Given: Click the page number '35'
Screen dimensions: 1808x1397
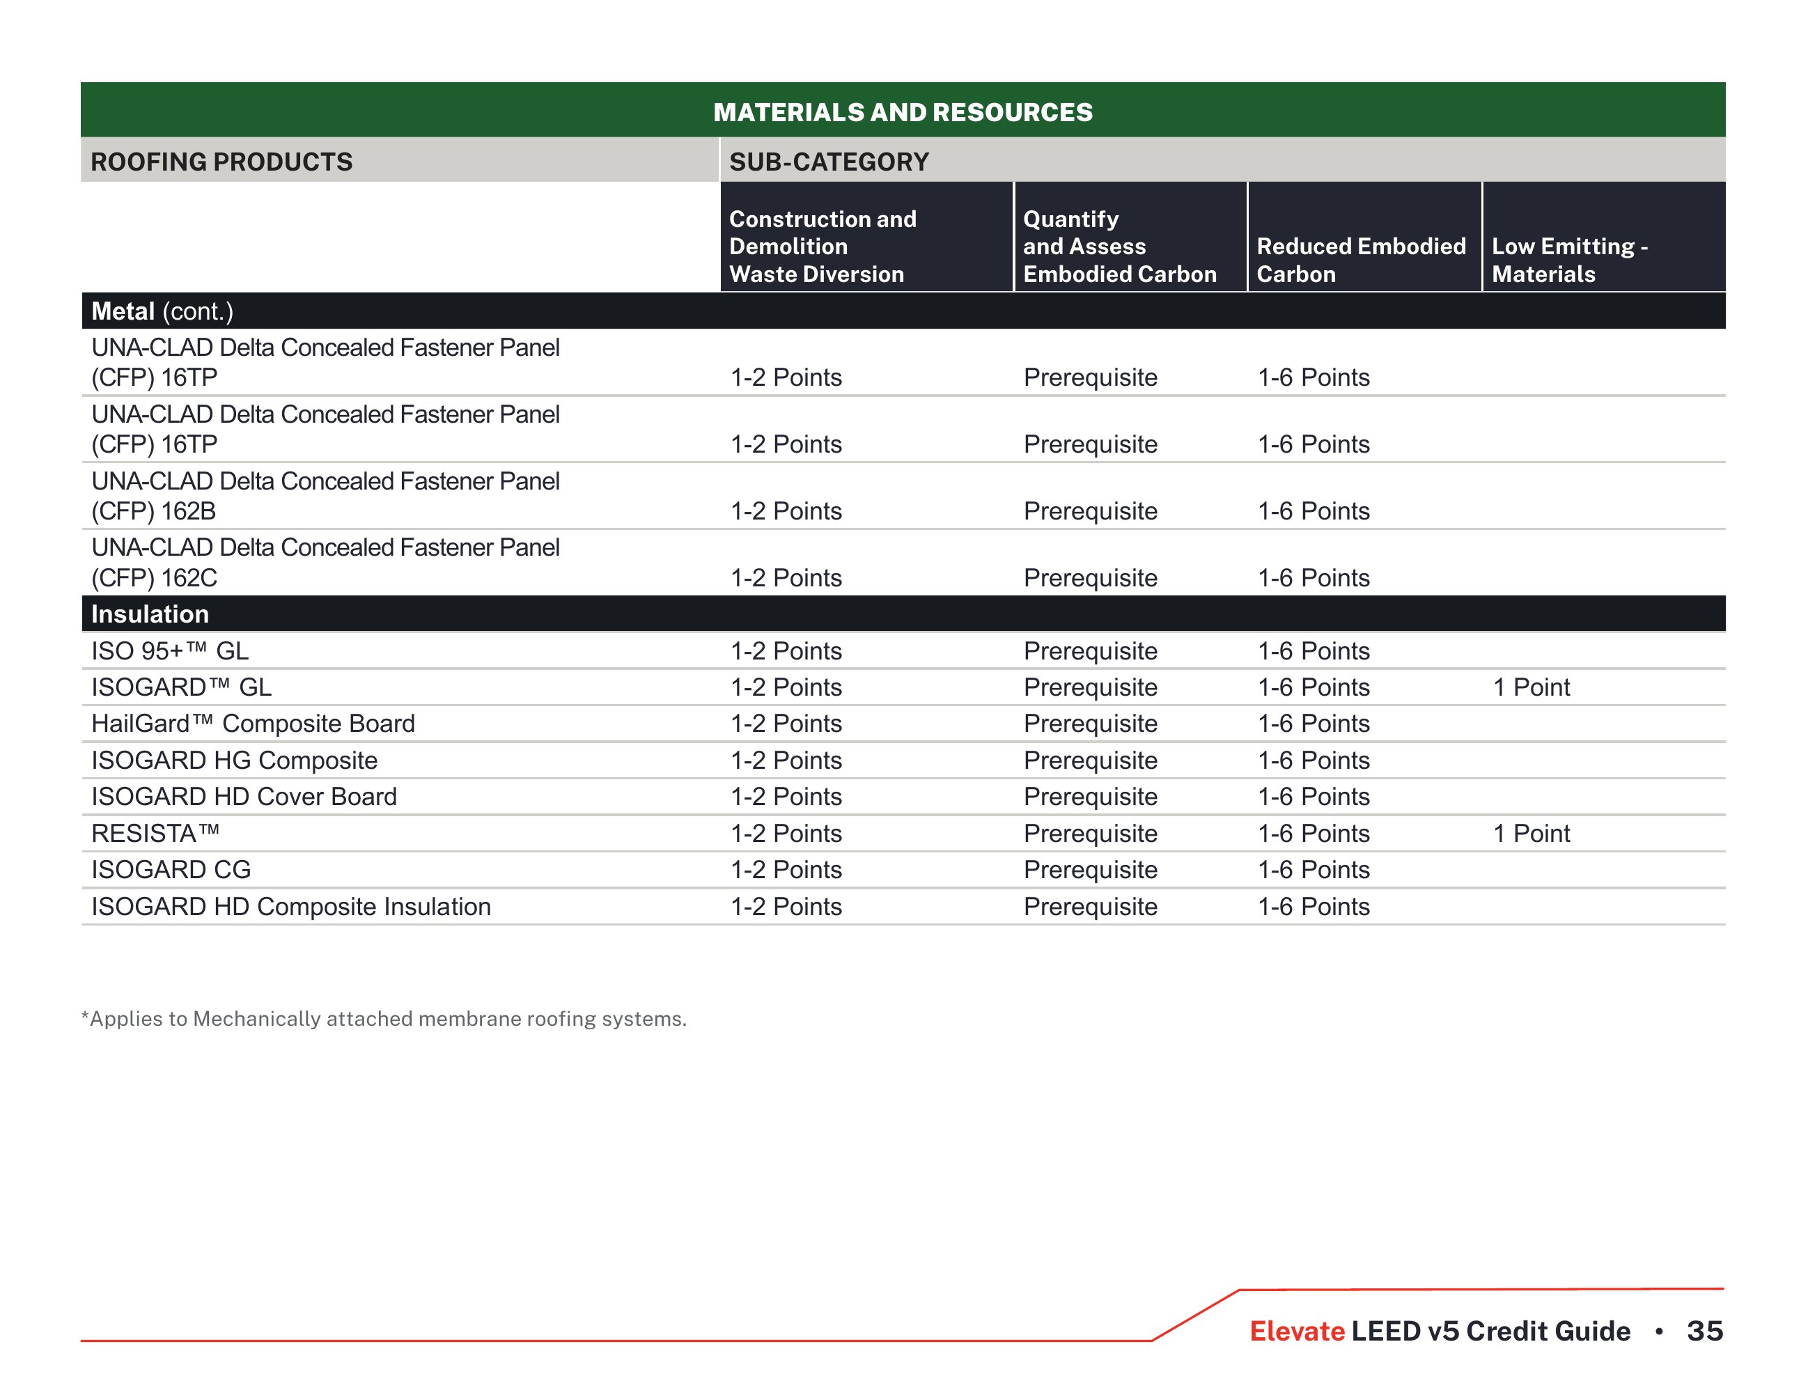Looking at the screenshot, I should (1704, 1331).
